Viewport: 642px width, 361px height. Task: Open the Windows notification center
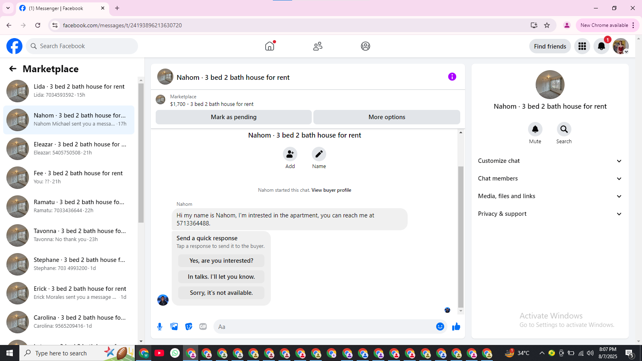click(x=630, y=353)
